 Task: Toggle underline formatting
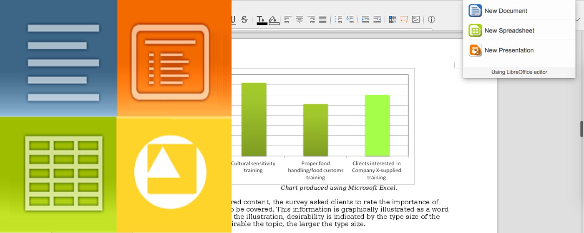coord(233,19)
